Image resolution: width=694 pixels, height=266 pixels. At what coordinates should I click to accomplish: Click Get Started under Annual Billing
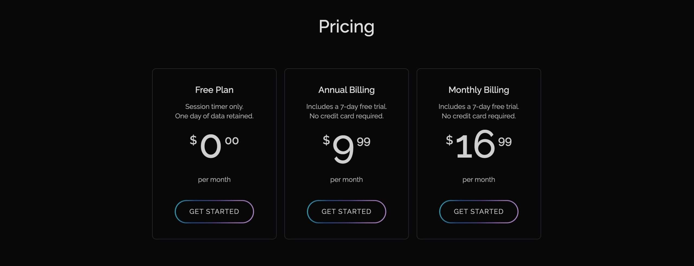point(346,211)
